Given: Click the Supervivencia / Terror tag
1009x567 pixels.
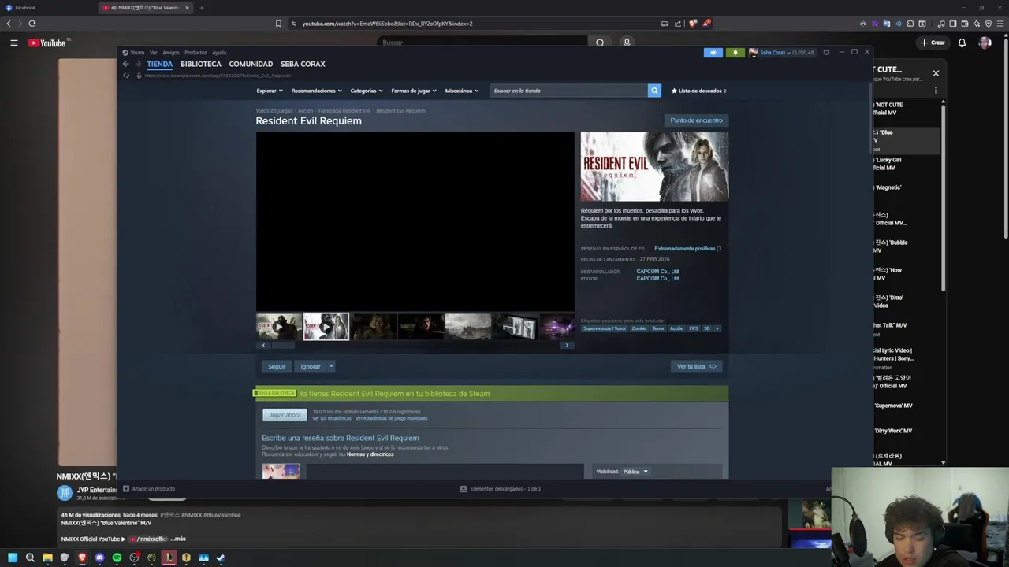Looking at the screenshot, I should click(x=605, y=328).
